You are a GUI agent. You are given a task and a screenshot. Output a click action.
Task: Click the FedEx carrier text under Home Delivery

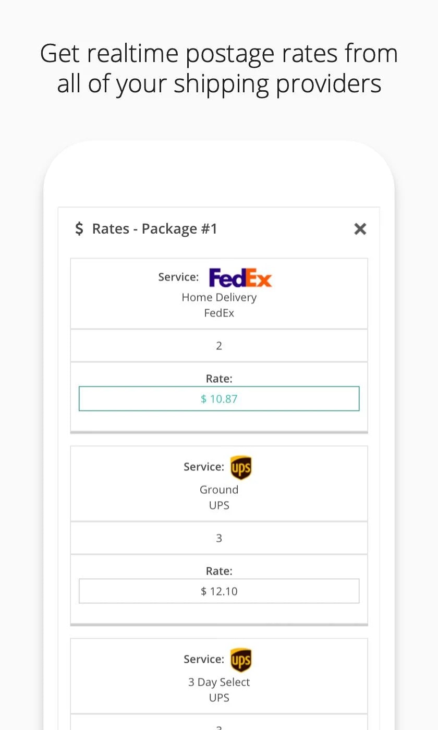[219, 313]
